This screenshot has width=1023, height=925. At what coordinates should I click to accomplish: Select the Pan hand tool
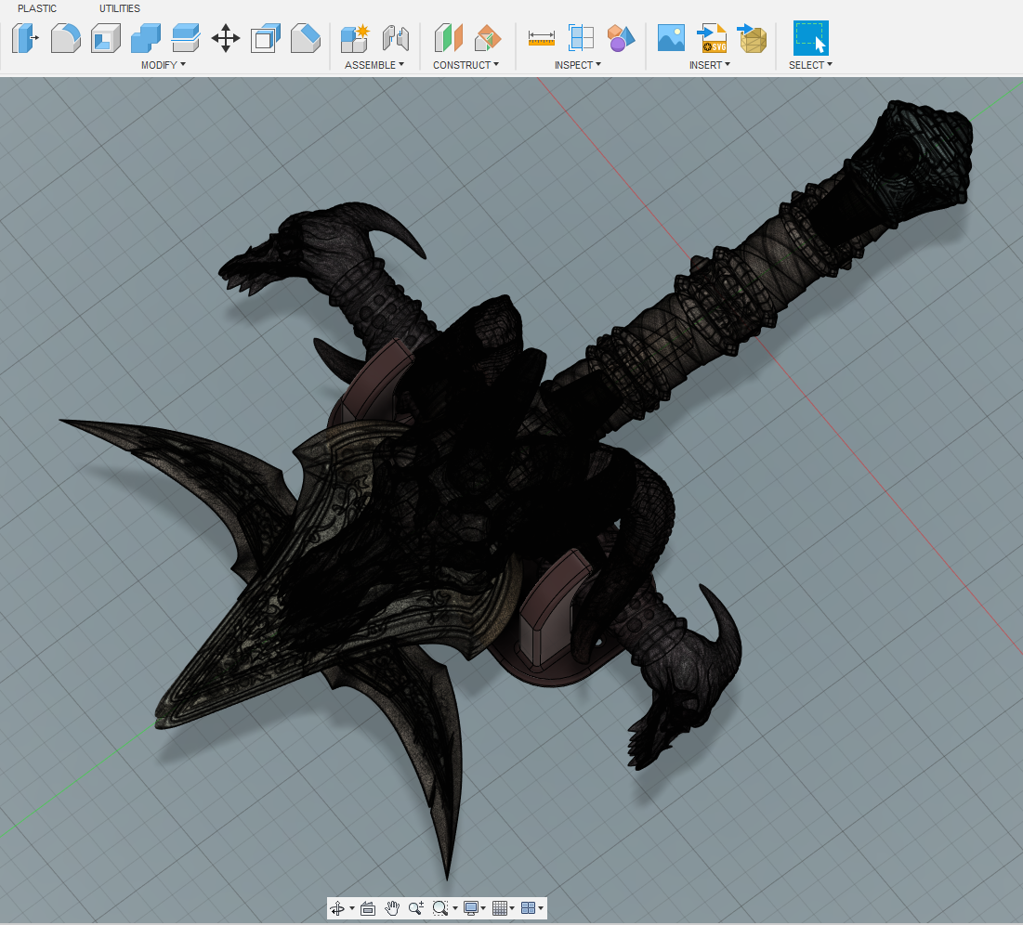[391, 908]
